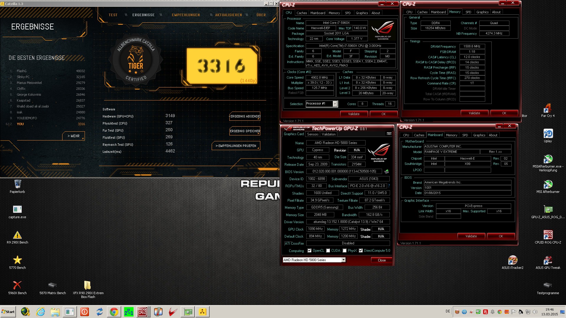Image resolution: width=566 pixels, height=318 pixels.
Task: Open MSIAfterburner.exe Verknüpfung shortcut
Action: pyautogui.click(x=548, y=163)
